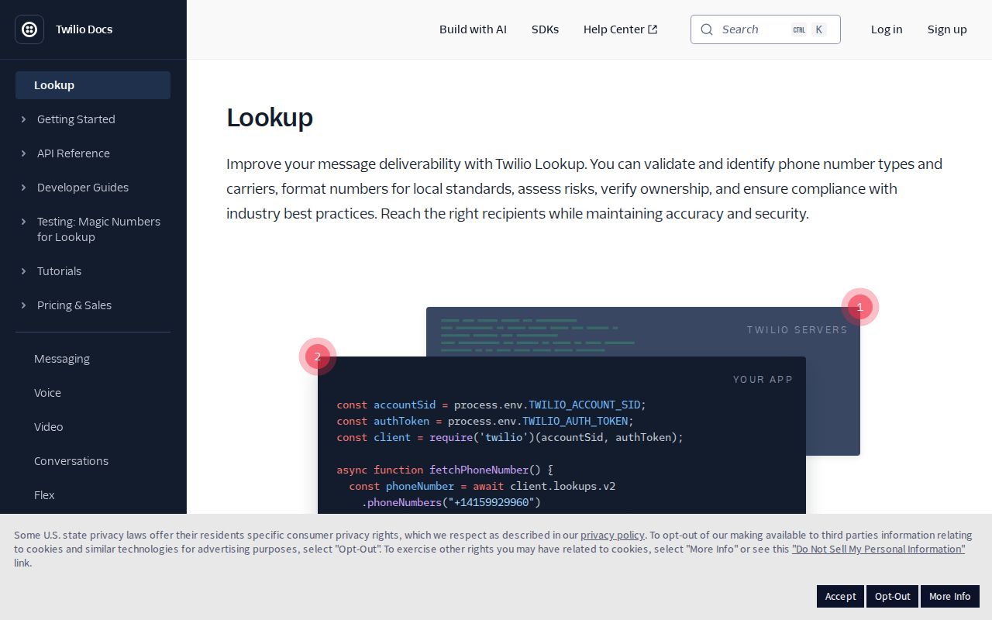Expand the Pricing & Sales chevron

(x=23, y=305)
